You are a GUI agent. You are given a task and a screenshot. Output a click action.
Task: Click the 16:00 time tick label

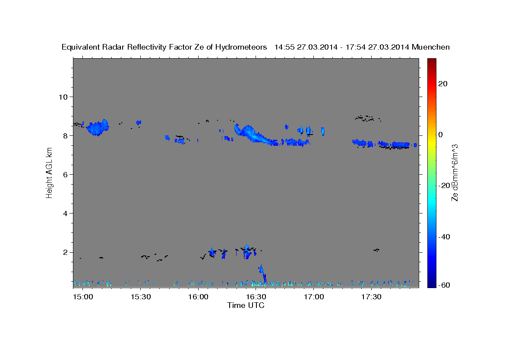tap(198, 297)
